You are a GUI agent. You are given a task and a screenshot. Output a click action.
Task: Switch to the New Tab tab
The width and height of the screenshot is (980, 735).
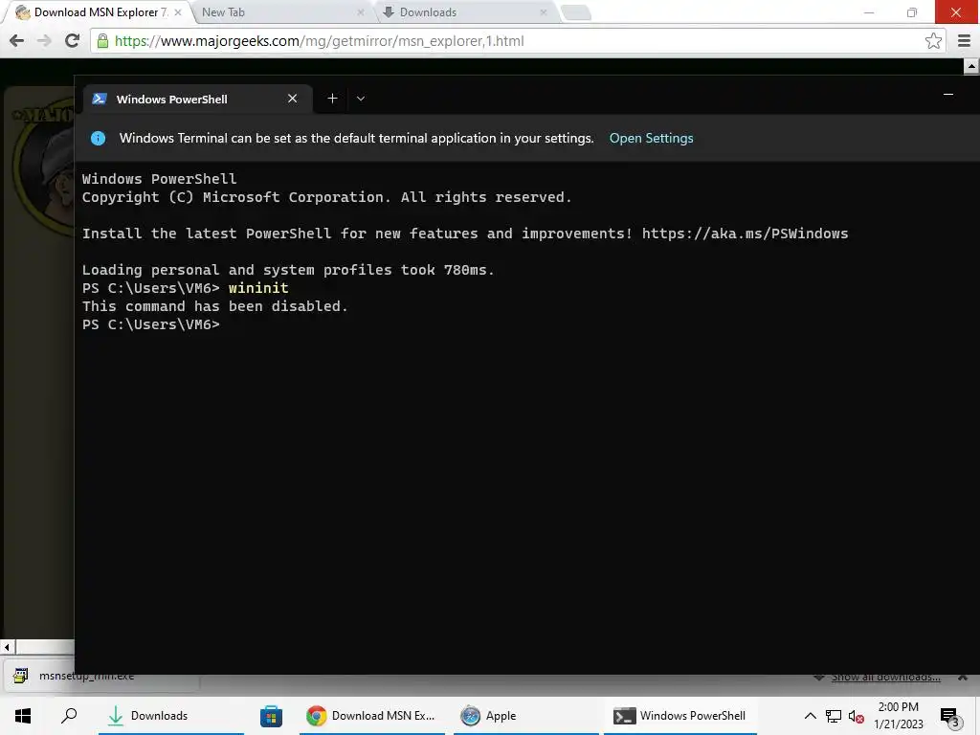point(281,11)
